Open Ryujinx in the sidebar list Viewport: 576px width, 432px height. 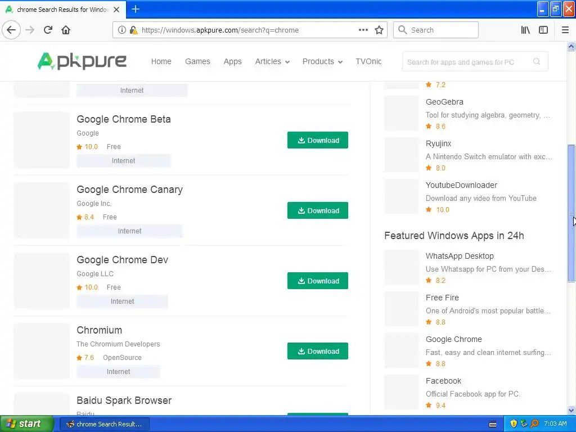click(x=438, y=143)
